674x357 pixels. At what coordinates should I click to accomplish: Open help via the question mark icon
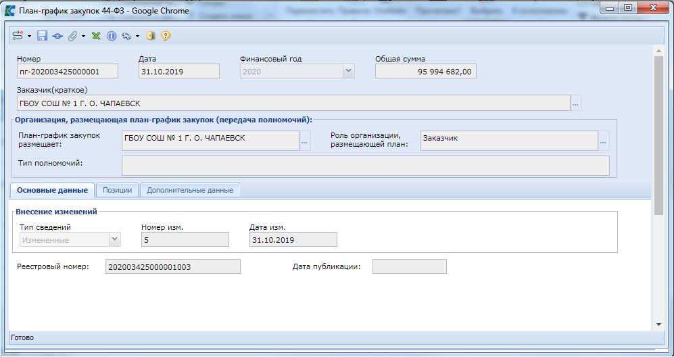(x=165, y=36)
